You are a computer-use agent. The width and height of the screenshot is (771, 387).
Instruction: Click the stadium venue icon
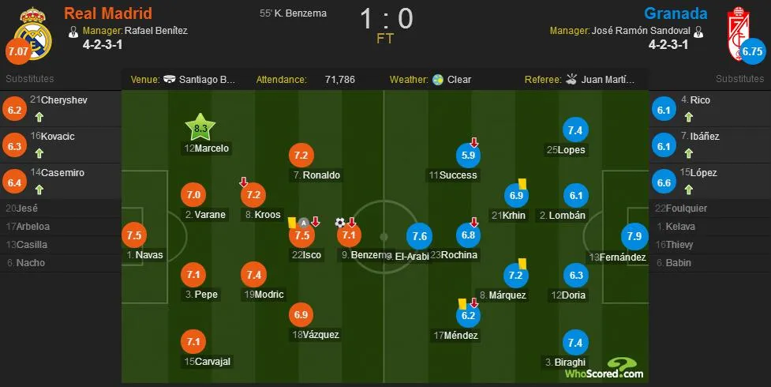[x=169, y=79]
